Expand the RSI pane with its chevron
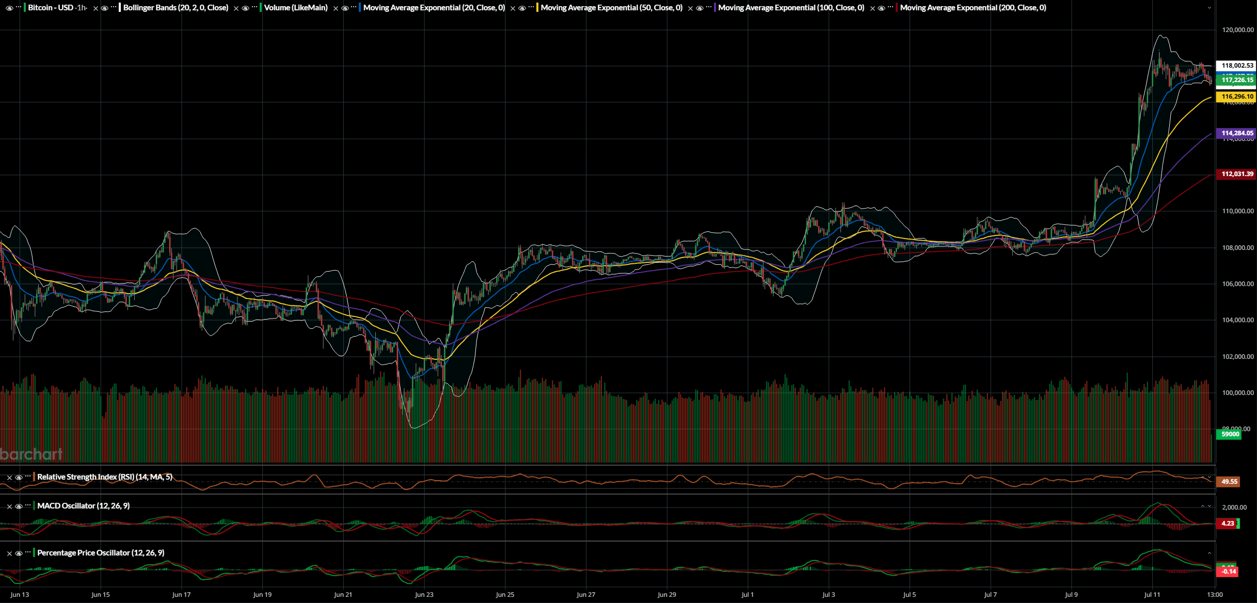 point(1210,477)
